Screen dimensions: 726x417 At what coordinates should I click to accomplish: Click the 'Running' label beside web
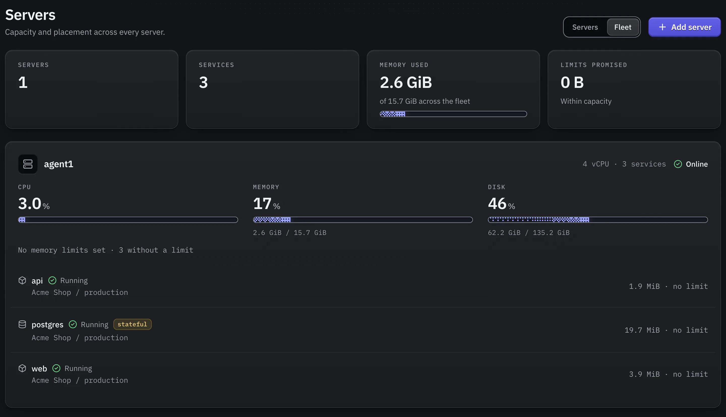tap(78, 369)
